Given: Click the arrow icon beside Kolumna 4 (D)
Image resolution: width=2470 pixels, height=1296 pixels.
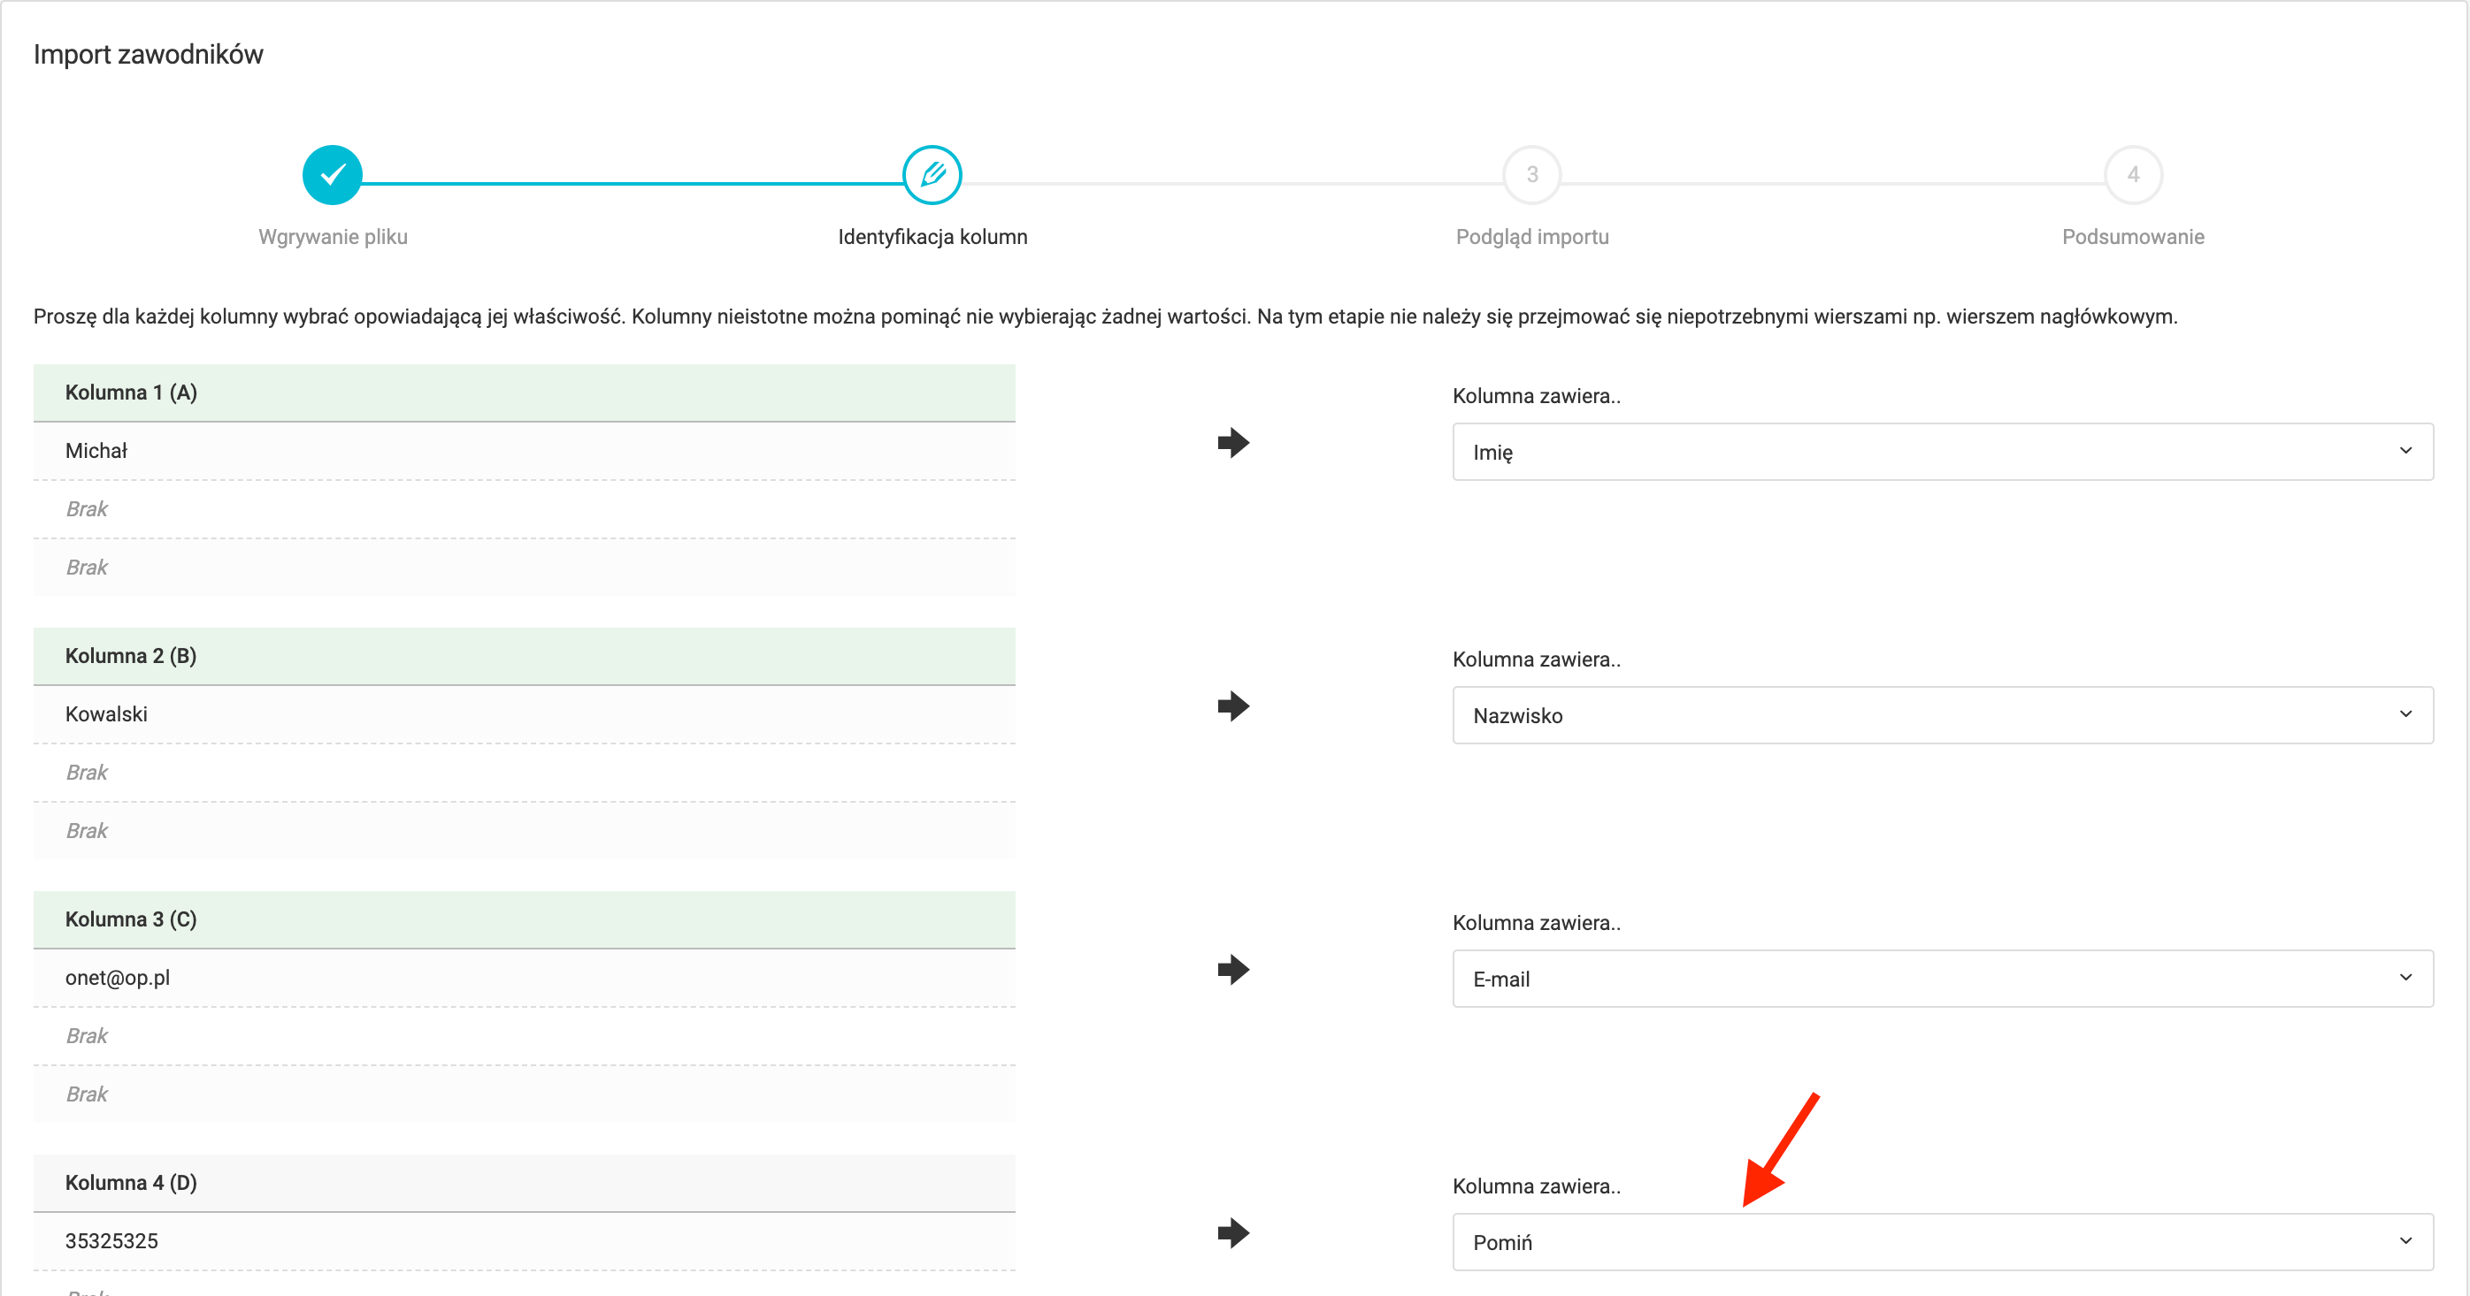Looking at the screenshot, I should (1233, 1232).
